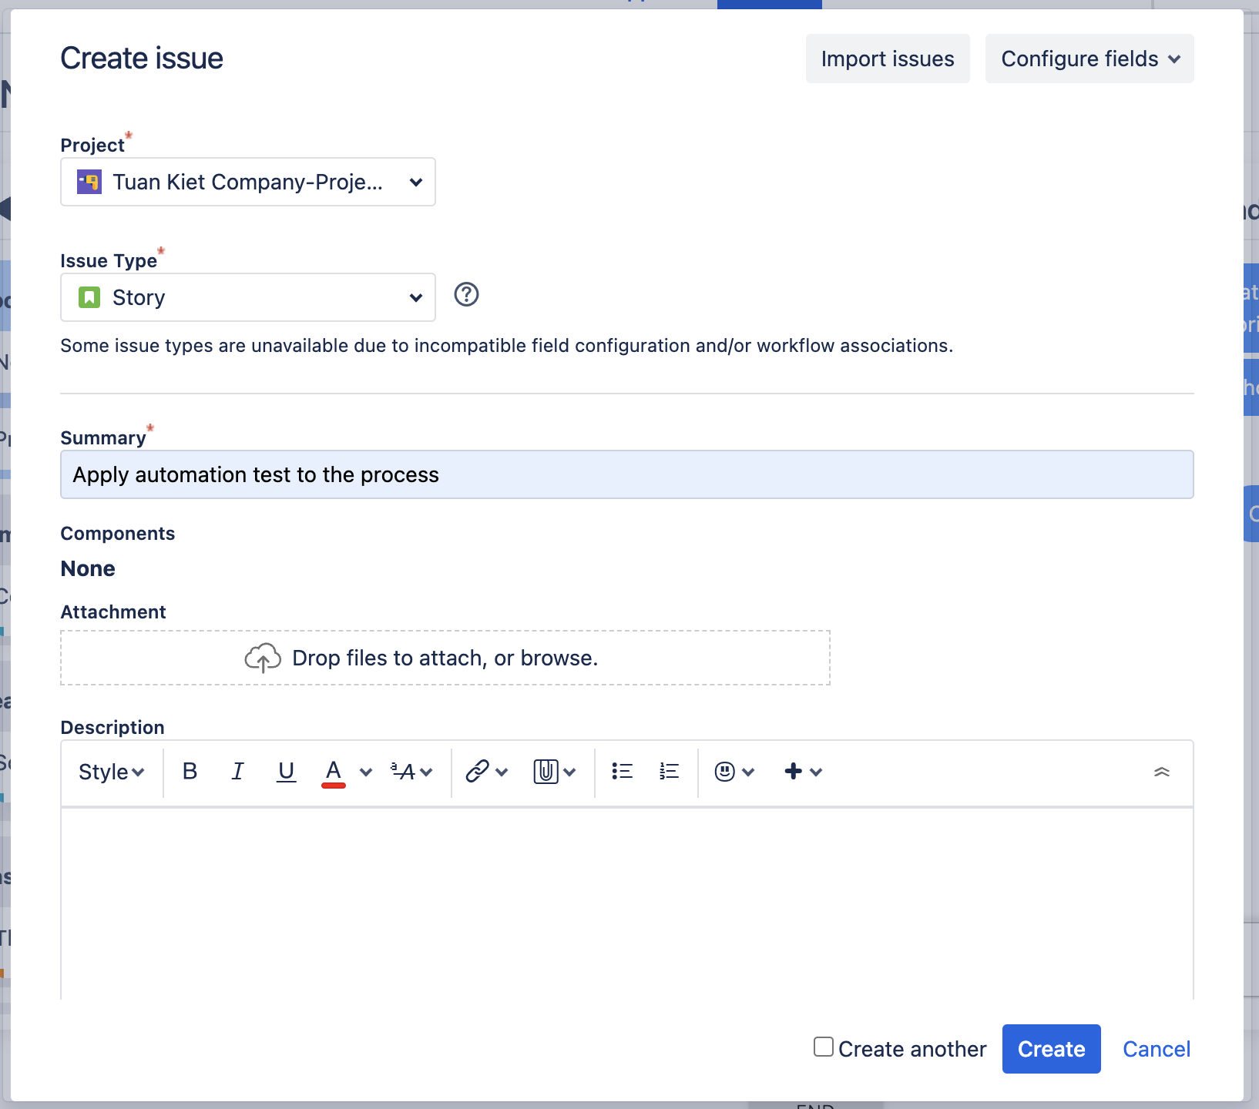Click the Cancel link
Image resolution: width=1259 pixels, height=1109 pixels.
(x=1156, y=1049)
